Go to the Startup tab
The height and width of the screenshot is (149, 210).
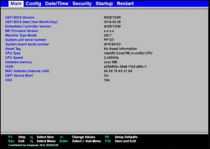click(x=104, y=4)
